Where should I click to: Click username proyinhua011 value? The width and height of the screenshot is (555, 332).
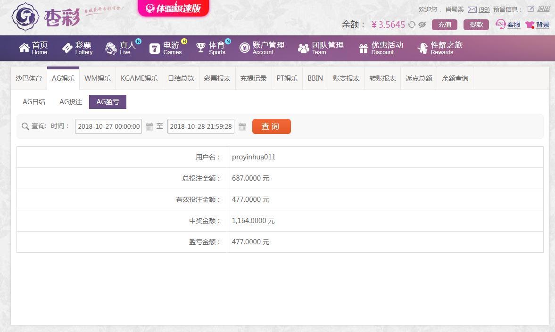click(254, 157)
